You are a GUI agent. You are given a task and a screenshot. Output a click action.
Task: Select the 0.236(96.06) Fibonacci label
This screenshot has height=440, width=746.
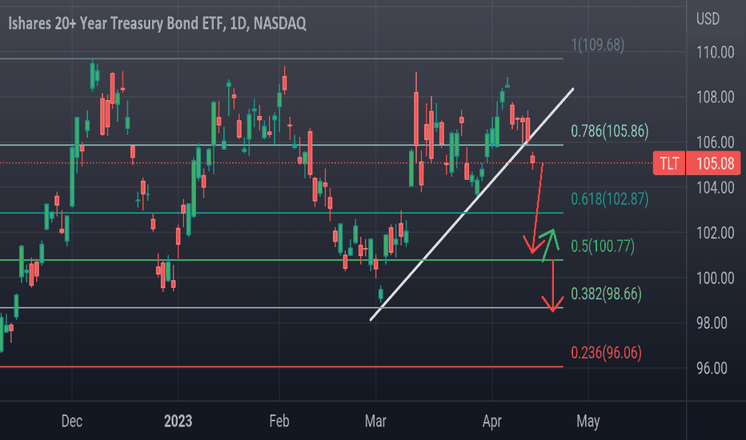[606, 353]
